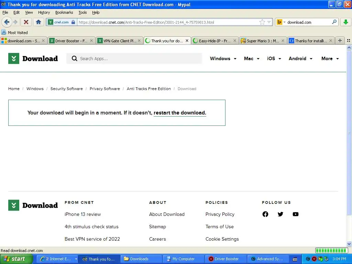This screenshot has width=352, height=264.
Task: Open the home page via house icon
Action: tap(38, 22)
